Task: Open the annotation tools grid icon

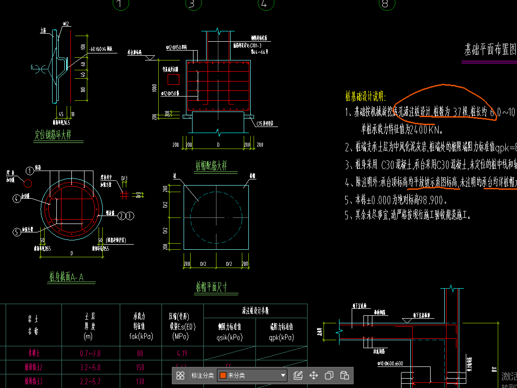Action: 180,375
